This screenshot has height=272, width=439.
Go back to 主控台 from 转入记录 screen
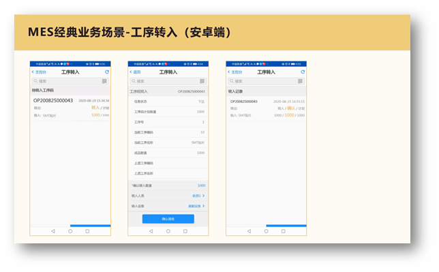pyautogui.click(x=235, y=72)
